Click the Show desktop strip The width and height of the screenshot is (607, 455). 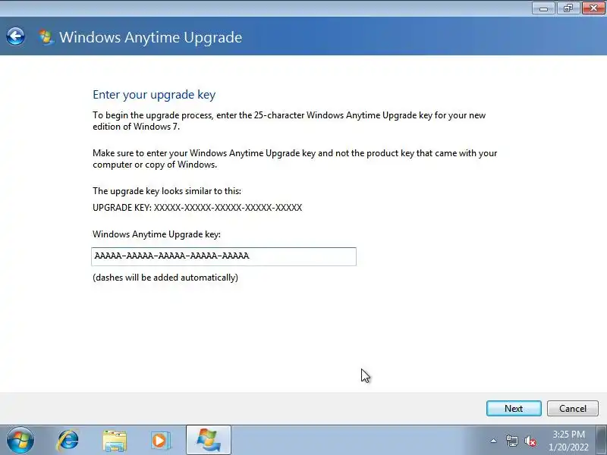602,441
